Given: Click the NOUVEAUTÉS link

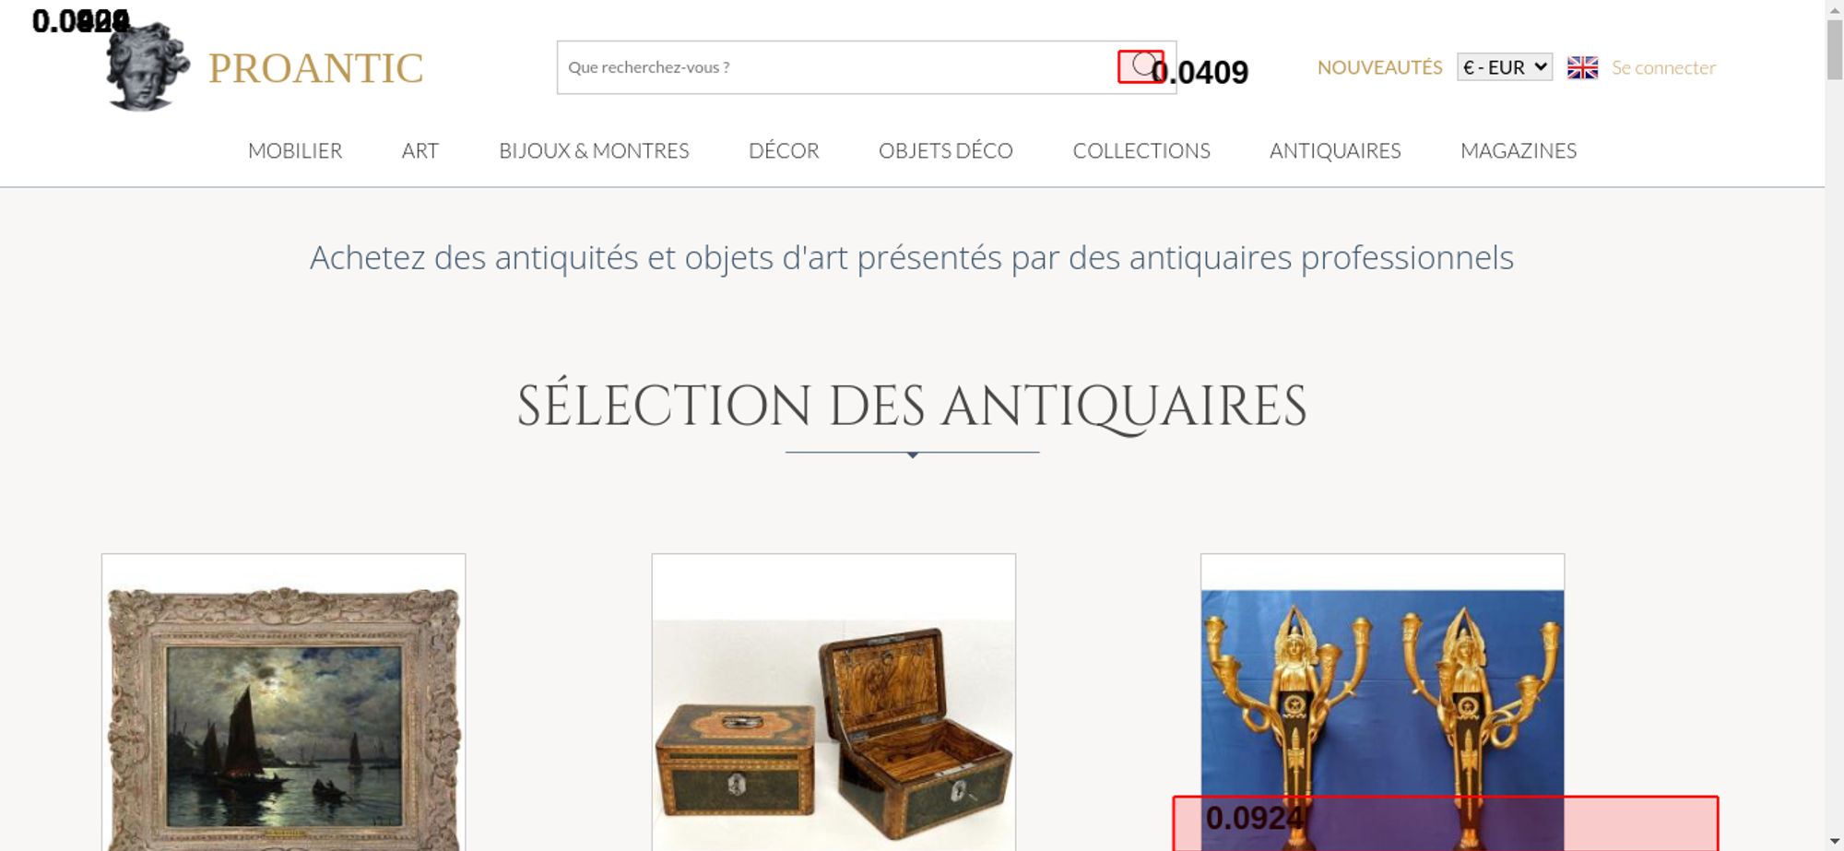Looking at the screenshot, I should pos(1379,67).
